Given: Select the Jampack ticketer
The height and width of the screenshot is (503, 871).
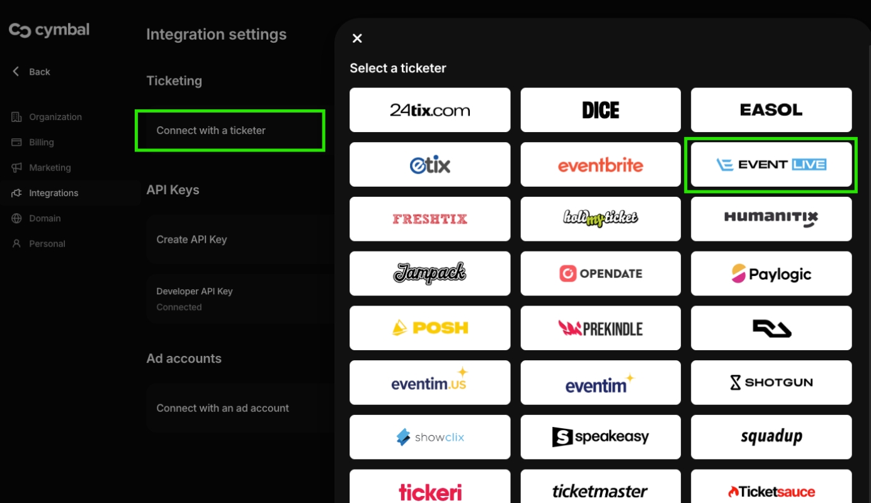Looking at the screenshot, I should coord(430,274).
